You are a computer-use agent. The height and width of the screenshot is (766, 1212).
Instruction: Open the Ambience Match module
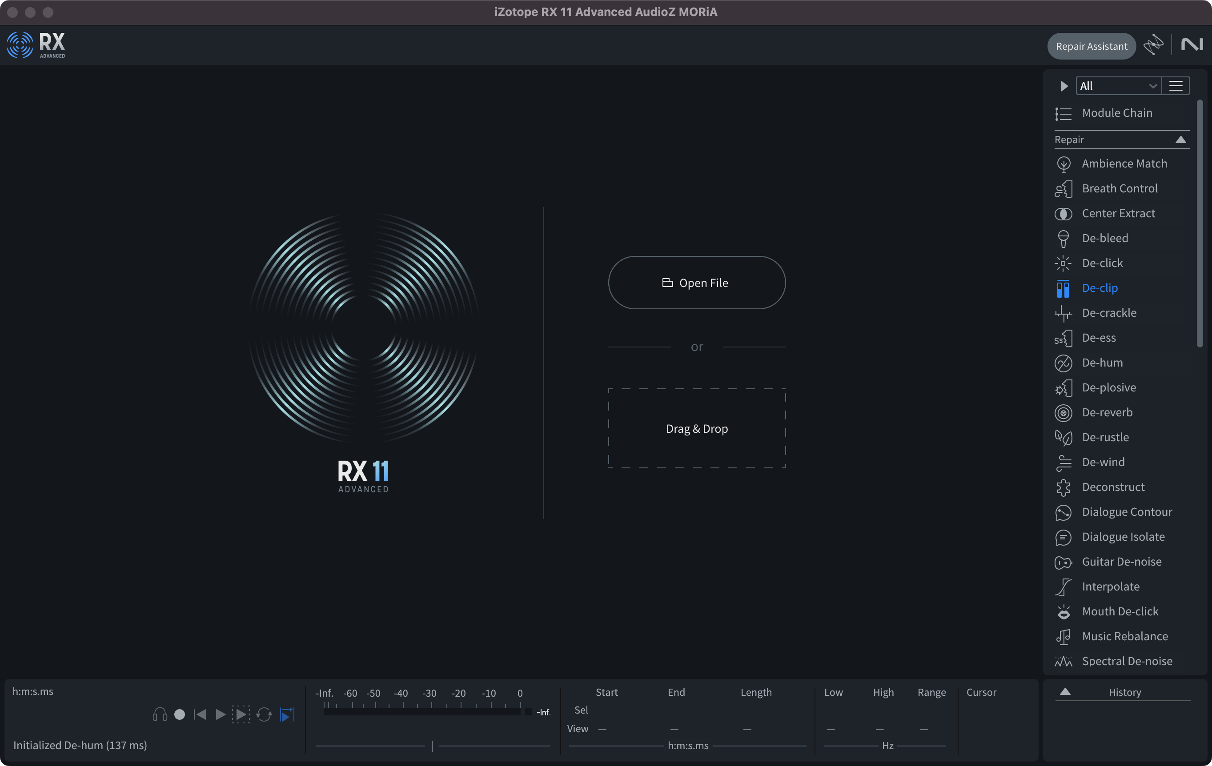[1124, 164]
